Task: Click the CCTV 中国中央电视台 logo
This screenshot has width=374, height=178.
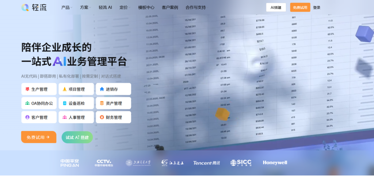Action: (x=104, y=163)
